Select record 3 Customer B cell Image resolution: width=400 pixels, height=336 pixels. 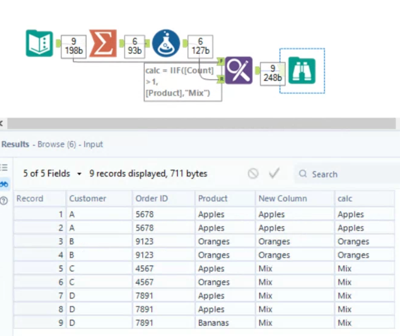click(x=99, y=241)
